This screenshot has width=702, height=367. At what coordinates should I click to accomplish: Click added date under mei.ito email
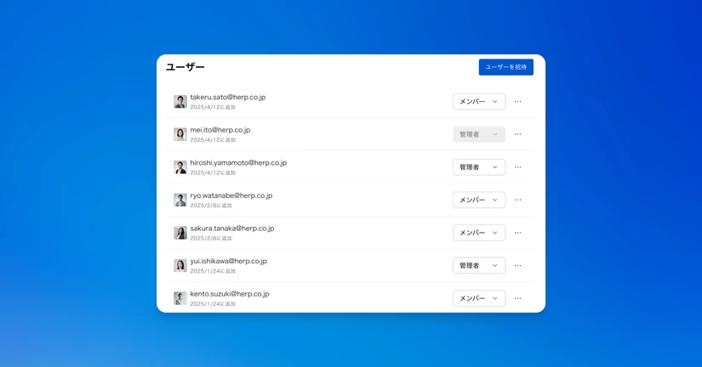[213, 140]
